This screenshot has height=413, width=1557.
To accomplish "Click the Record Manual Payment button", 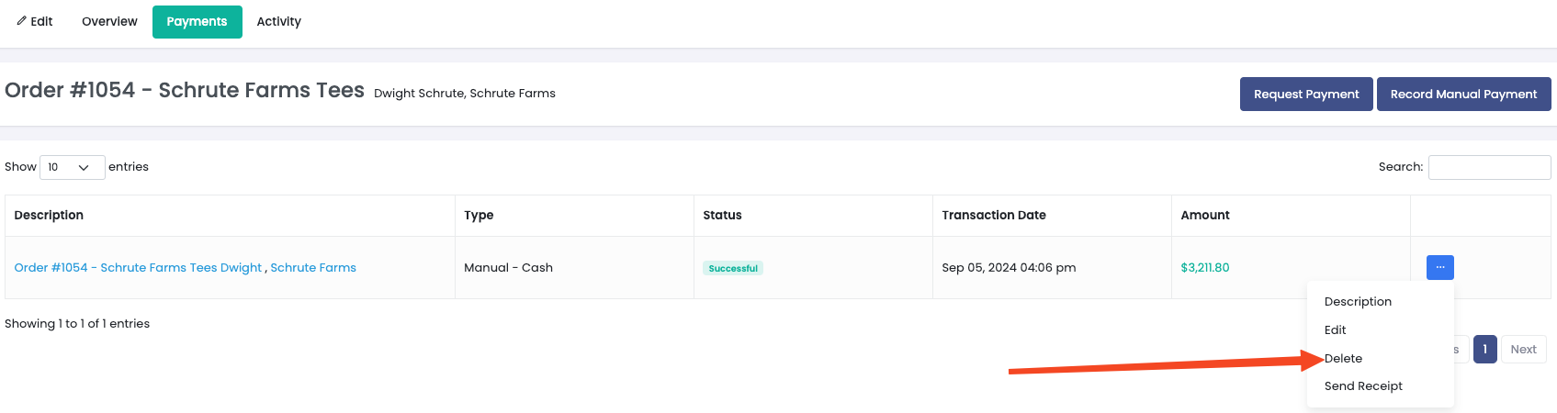I will pos(1463,94).
